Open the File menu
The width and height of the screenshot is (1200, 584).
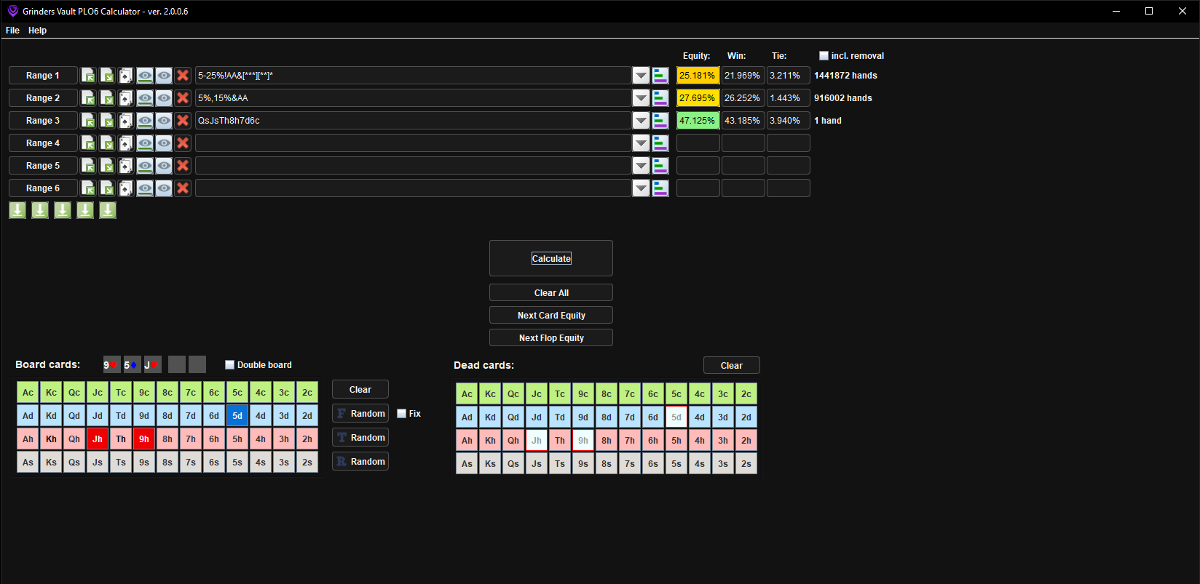tap(12, 31)
